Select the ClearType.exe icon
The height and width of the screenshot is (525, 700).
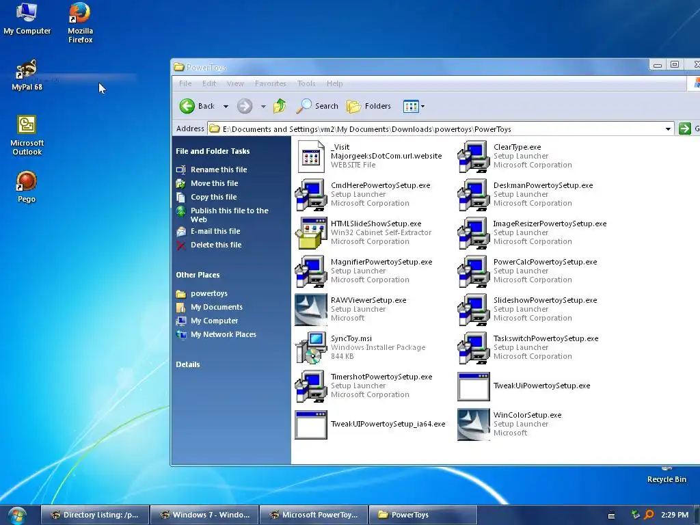click(474, 157)
